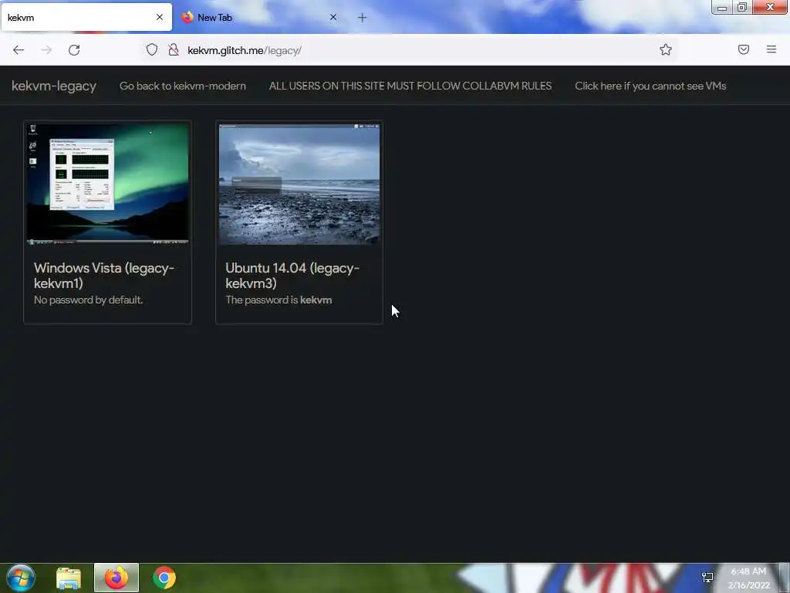The width and height of the screenshot is (790, 593).
Task: Click the forward navigation arrow
Action: pyautogui.click(x=46, y=50)
